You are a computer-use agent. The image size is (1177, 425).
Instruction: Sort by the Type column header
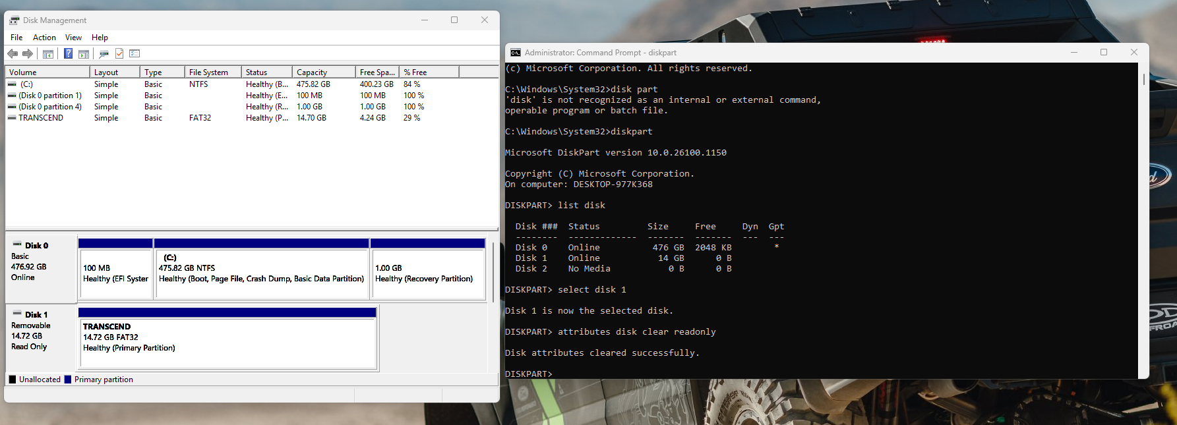pyautogui.click(x=162, y=72)
